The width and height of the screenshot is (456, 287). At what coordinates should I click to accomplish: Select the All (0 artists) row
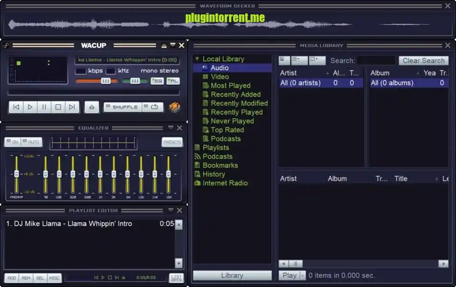321,83
